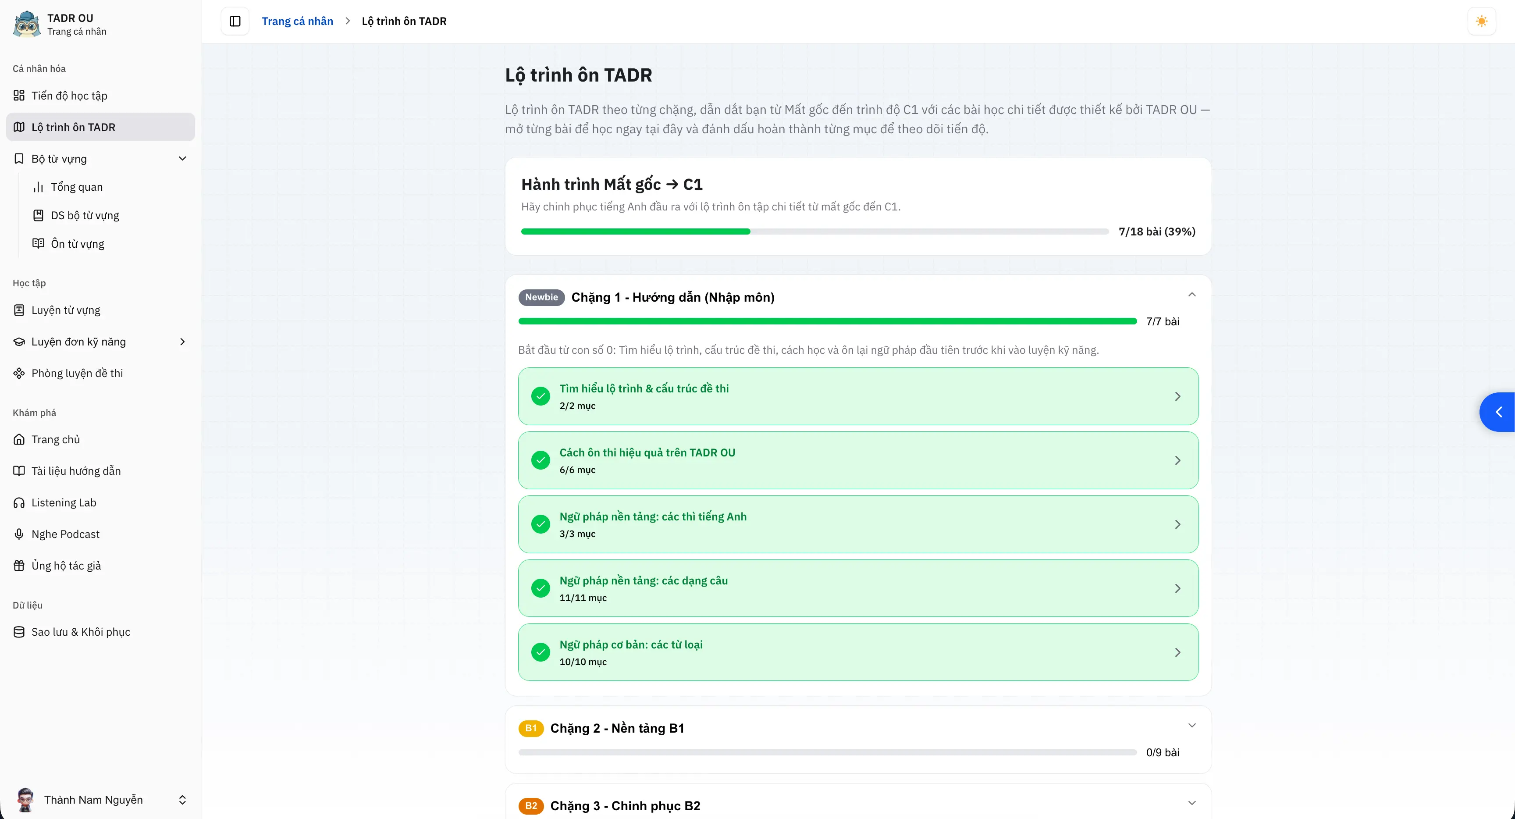Click the Luyện từ vựng icon

[19, 310]
